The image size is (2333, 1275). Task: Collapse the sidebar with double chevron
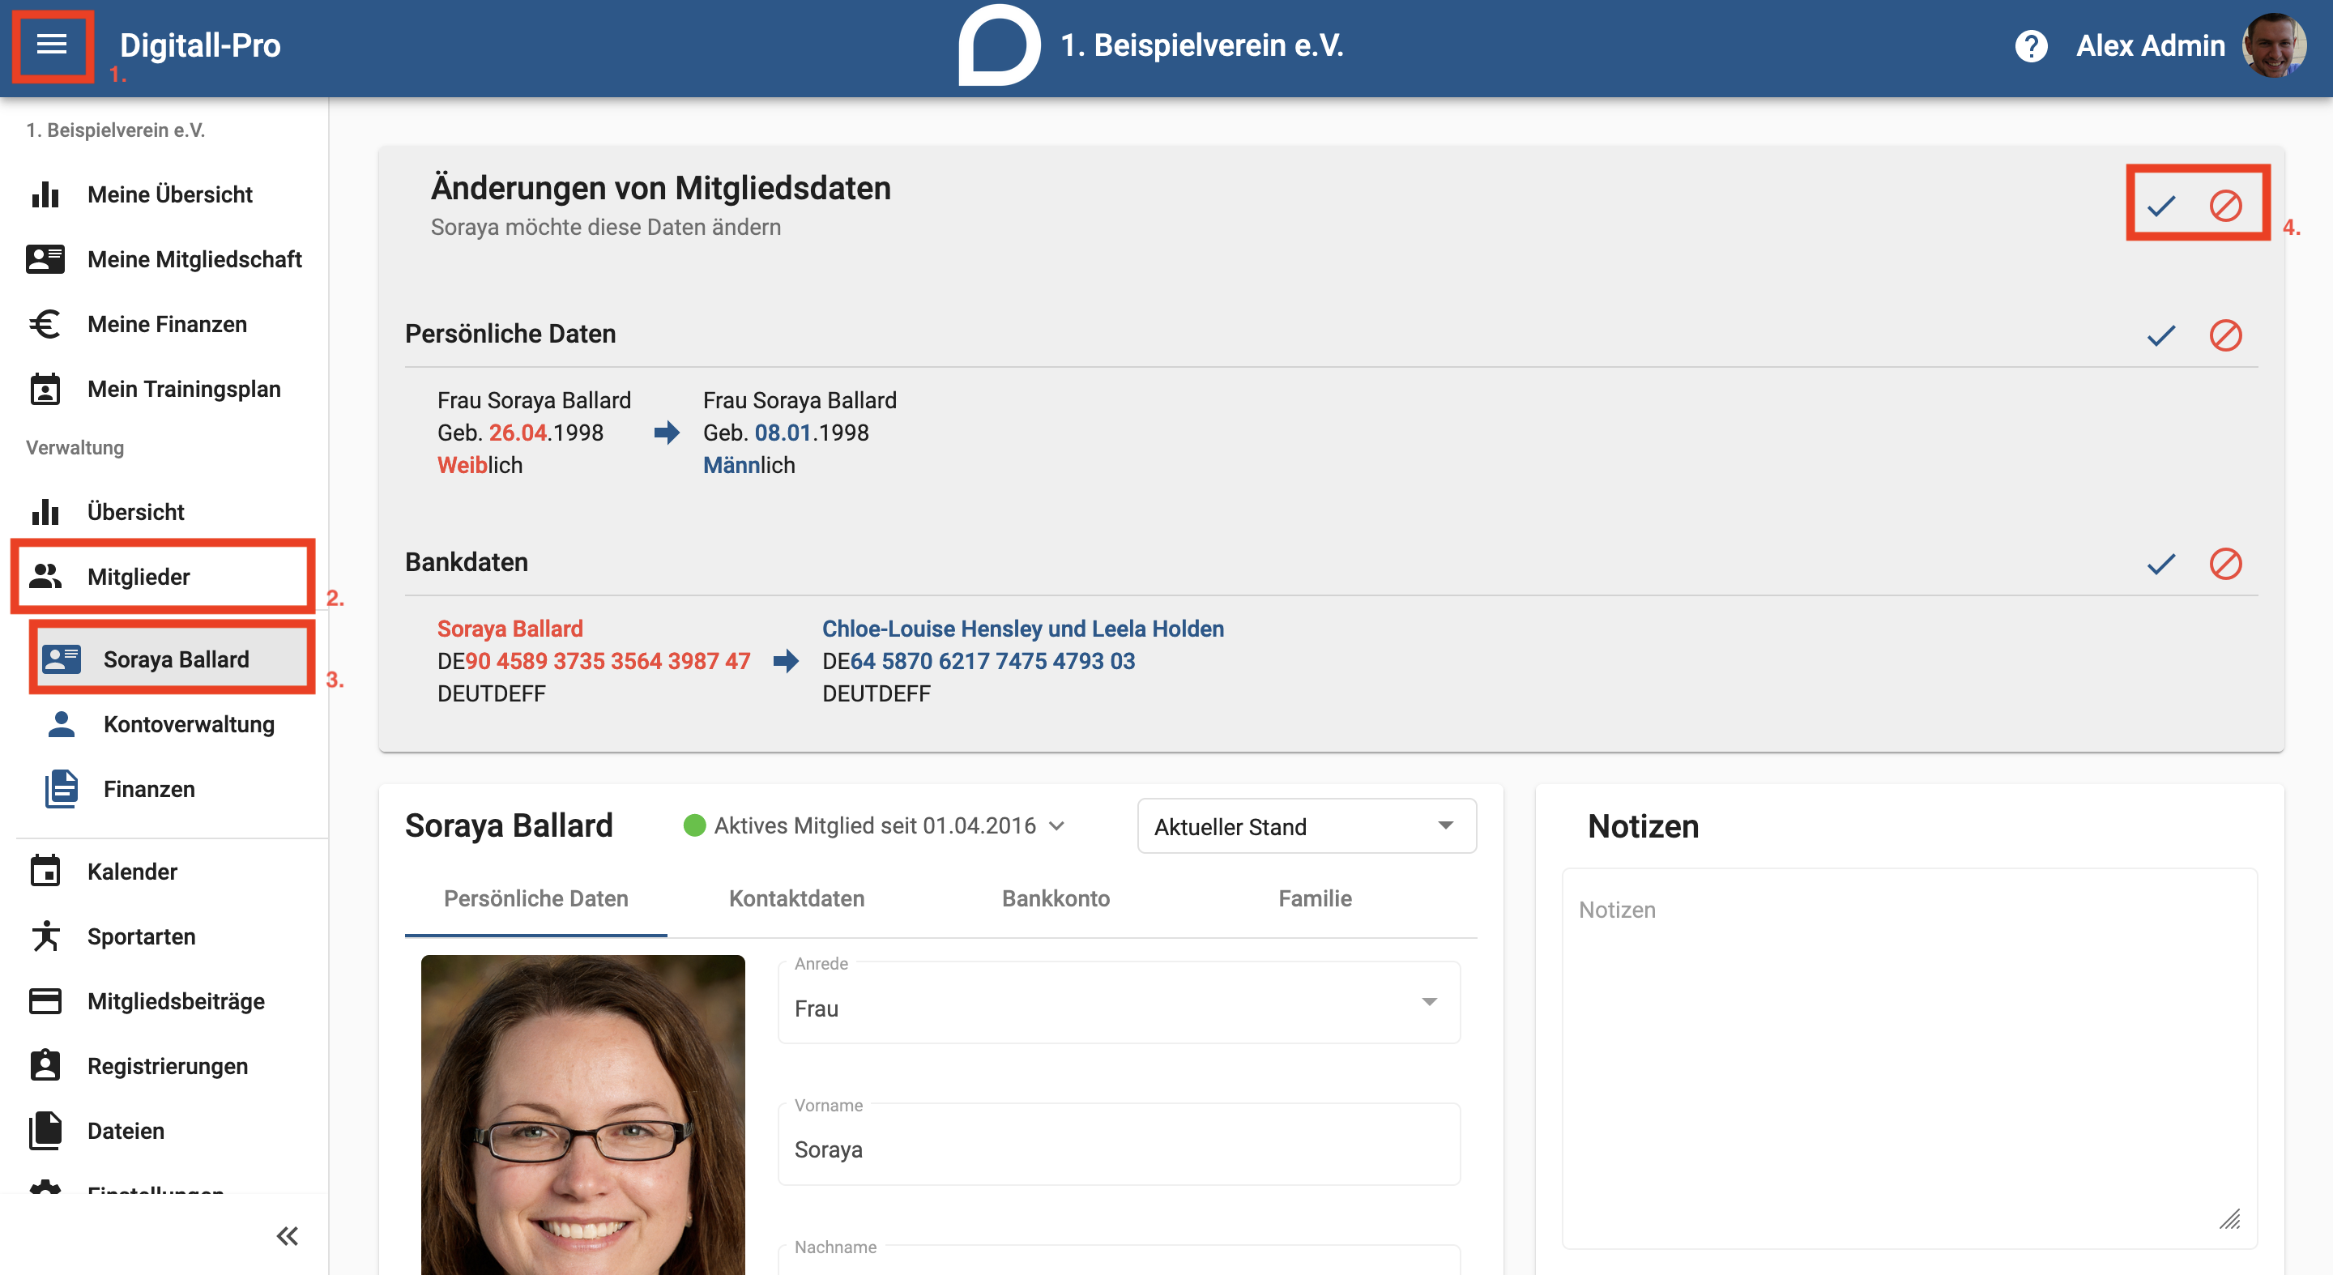click(287, 1236)
